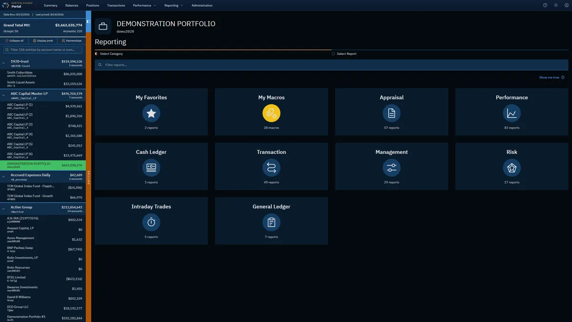Viewport: 572px width, 322px height.
Task: Select the Select Report step
Action: tap(344, 54)
